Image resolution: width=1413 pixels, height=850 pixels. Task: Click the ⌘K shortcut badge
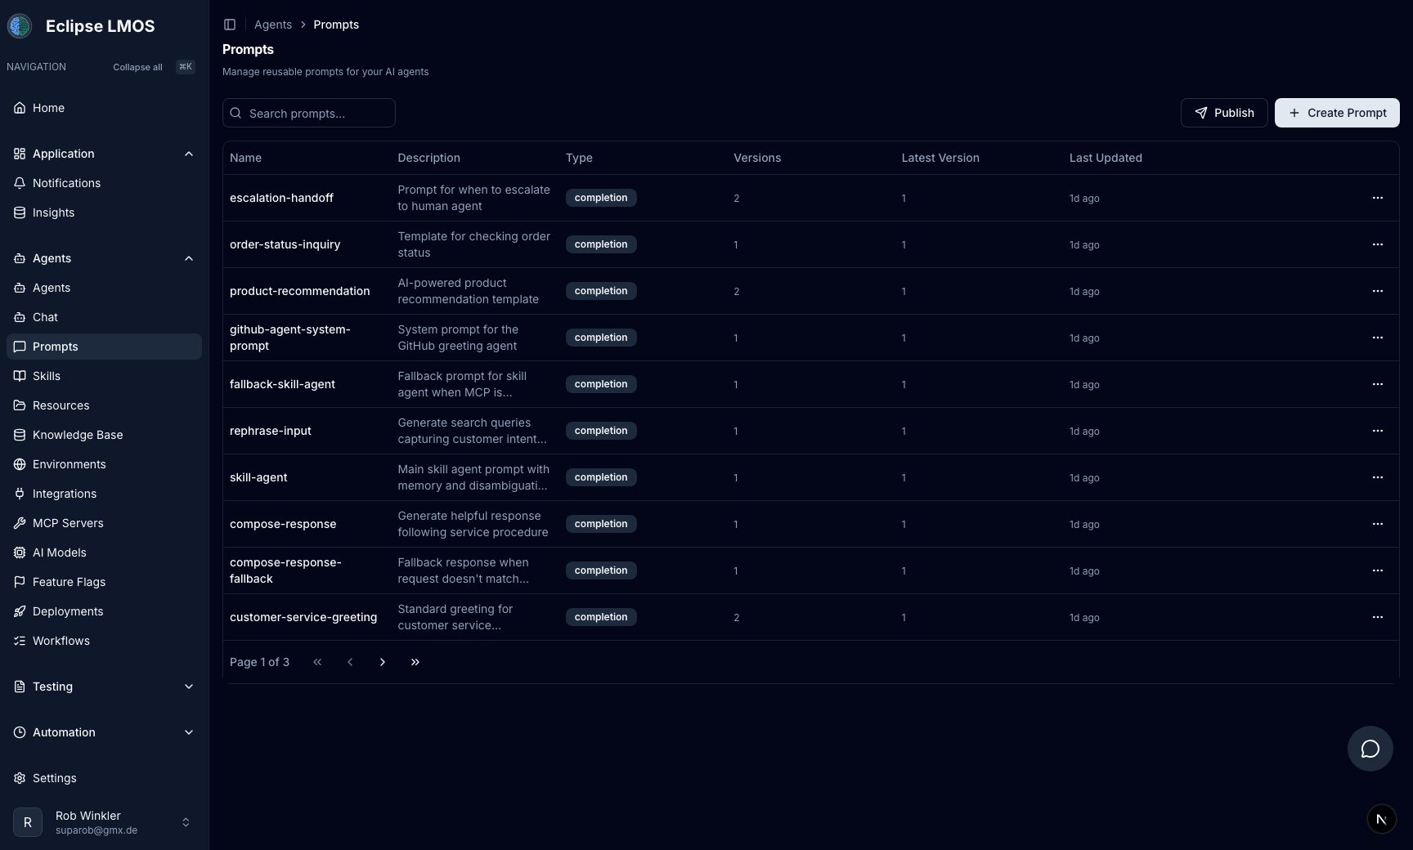pos(186,67)
